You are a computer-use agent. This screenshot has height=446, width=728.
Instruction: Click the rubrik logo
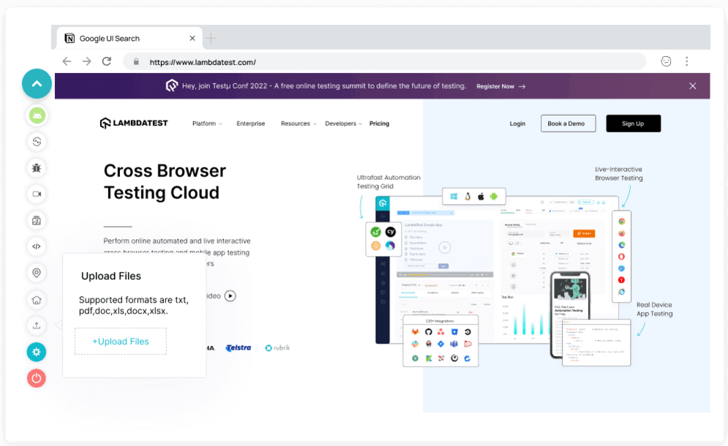click(x=277, y=347)
